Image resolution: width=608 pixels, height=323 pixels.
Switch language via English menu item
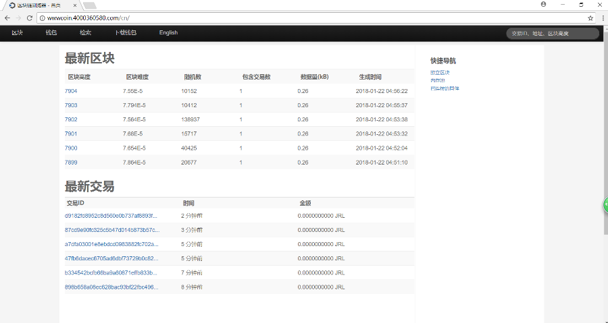tap(168, 33)
